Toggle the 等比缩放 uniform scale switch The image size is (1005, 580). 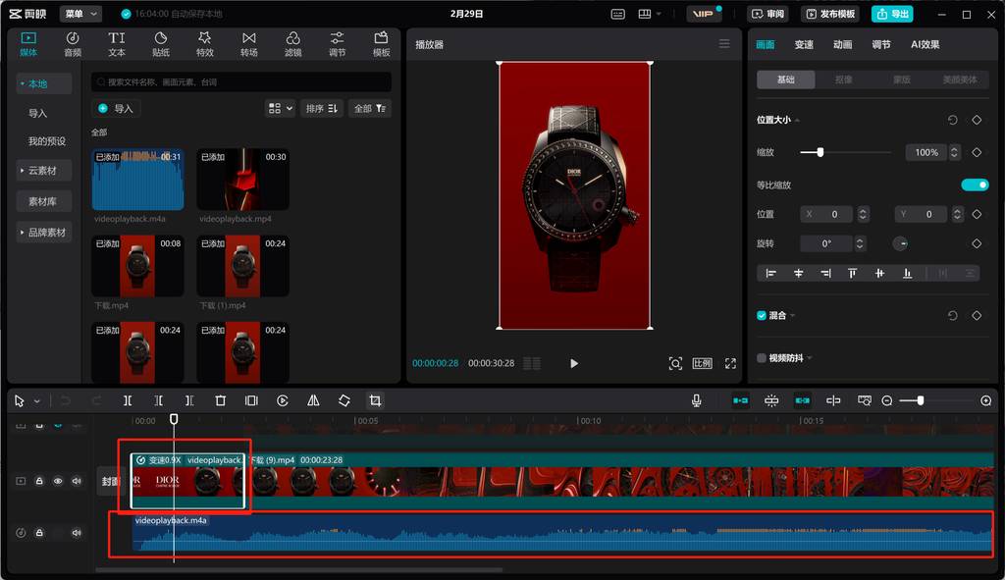974,185
